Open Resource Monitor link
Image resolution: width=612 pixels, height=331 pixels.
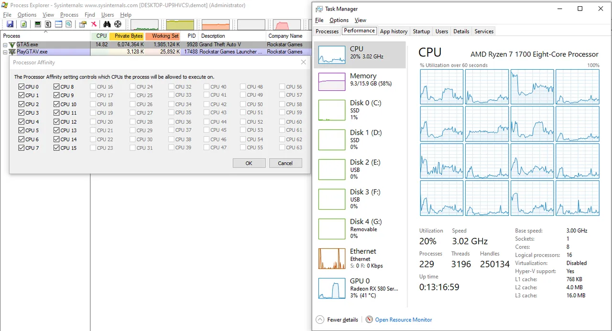[404, 320]
